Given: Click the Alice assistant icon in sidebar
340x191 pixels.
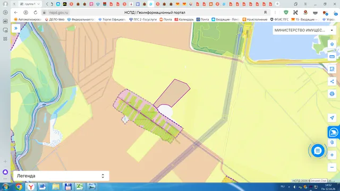Looking at the screenshot, I should 5,172.
